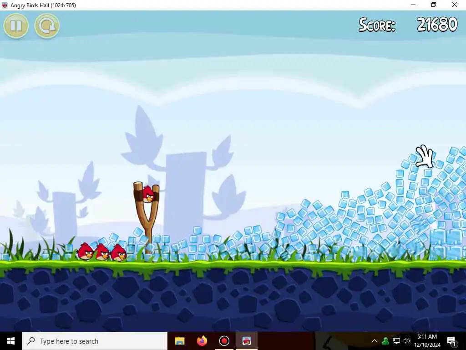This screenshot has width=466, height=350.
Task: Click the red bird loaded on the slingshot
Action: [x=148, y=194]
